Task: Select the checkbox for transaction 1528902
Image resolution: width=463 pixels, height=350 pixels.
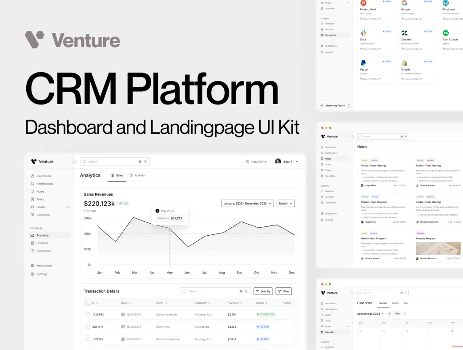Action: pos(88,314)
